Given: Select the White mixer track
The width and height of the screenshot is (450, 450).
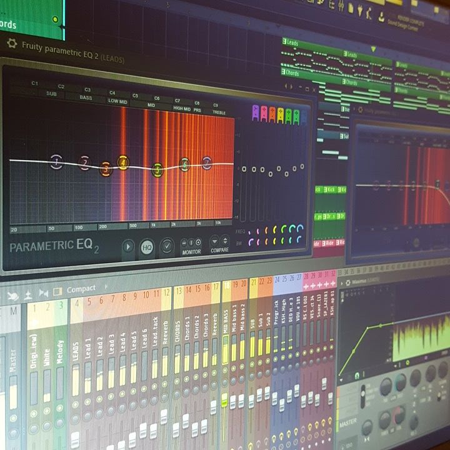Looking at the screenshot, I should point(47,357).
